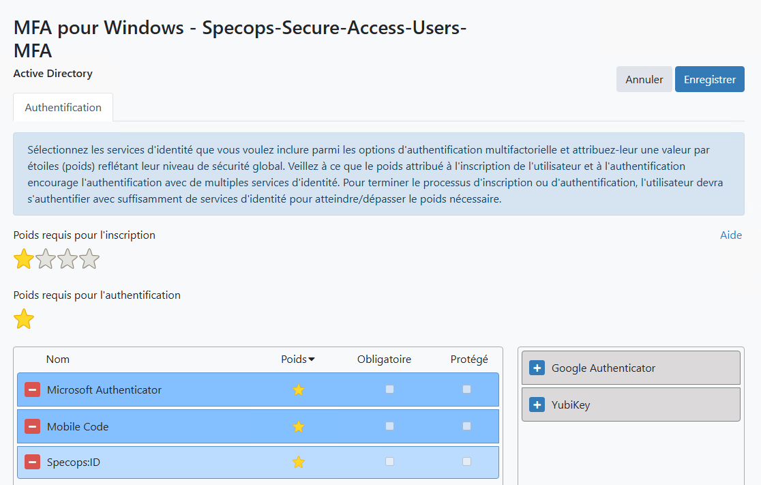Viewport: 761px width, 485px height.
Task: Add Google Authenticator with the plus icon
Action: point(537,368)
